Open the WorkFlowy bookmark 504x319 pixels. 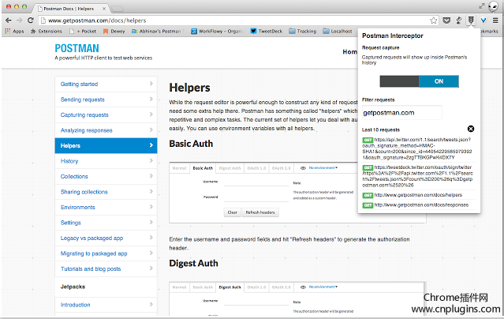pos(218,32)
